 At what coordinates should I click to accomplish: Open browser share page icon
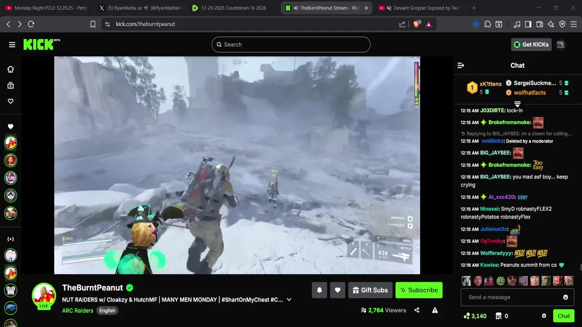(x=402, y=25)
